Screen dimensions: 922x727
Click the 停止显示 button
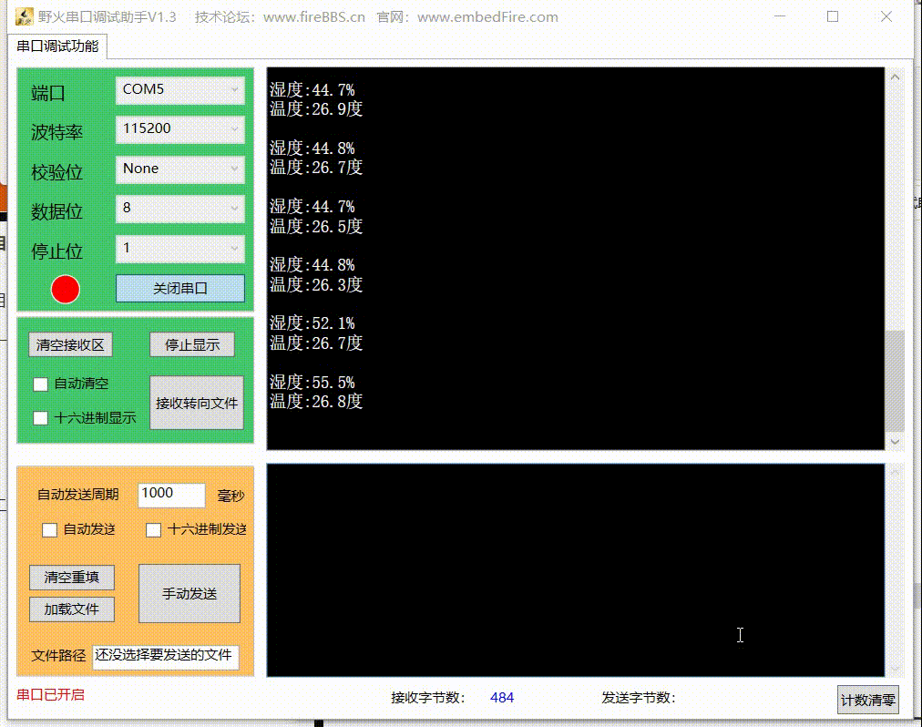192,344
